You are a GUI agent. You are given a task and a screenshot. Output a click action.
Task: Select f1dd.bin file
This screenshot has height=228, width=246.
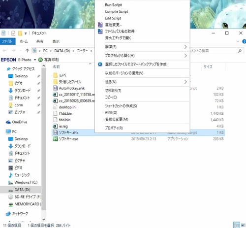pos(62,114)
